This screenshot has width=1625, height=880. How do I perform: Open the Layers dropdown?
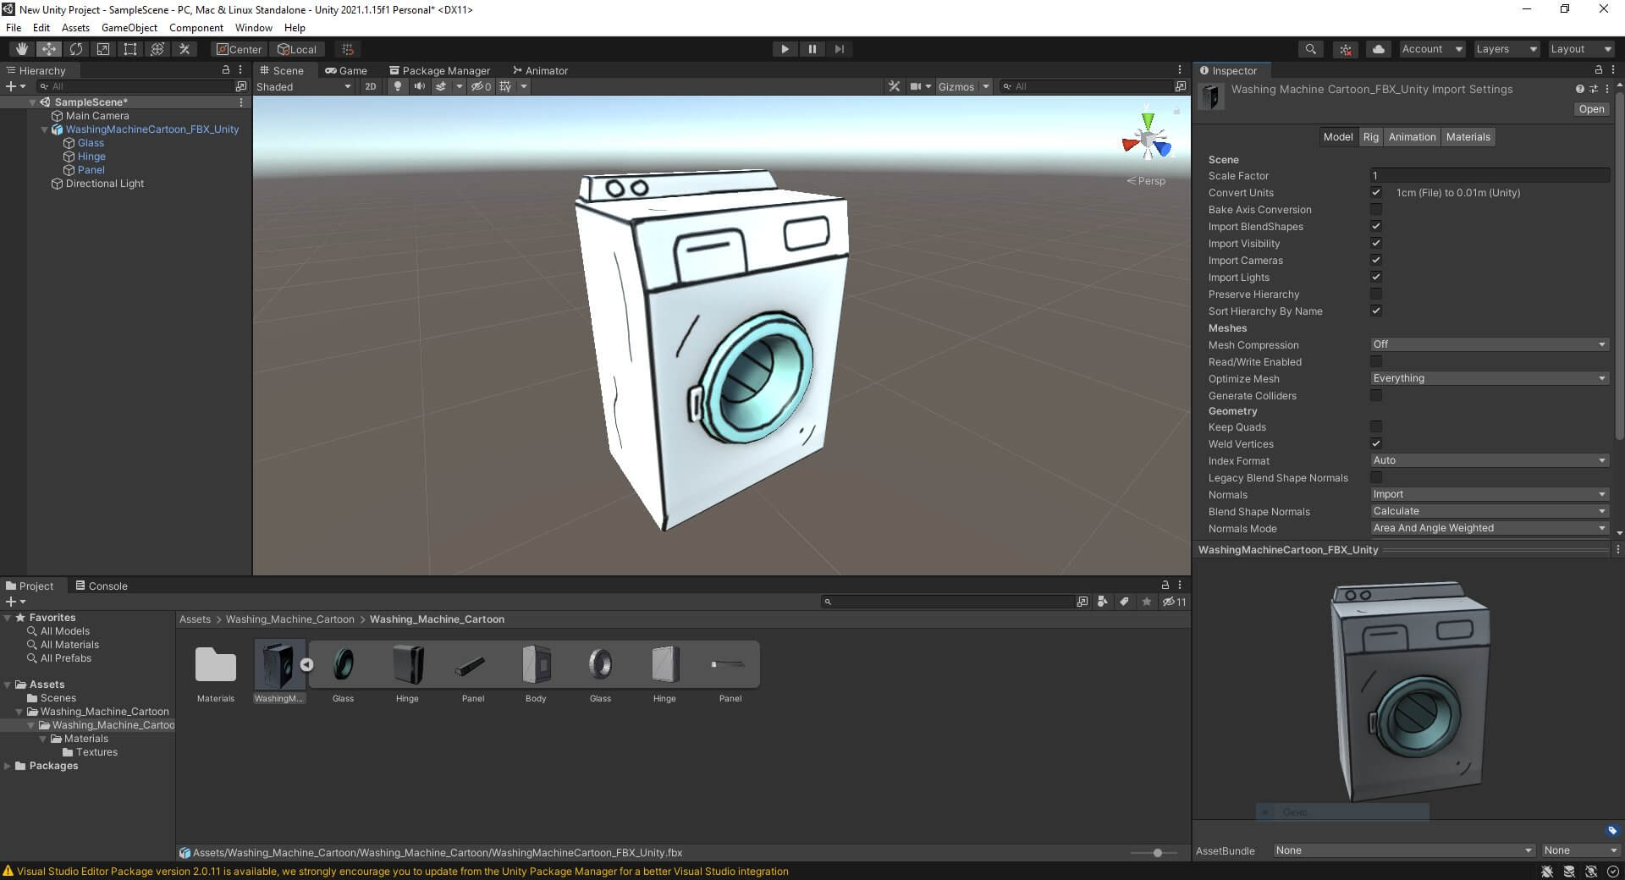pyautogui.click(x=1506, y=49)
